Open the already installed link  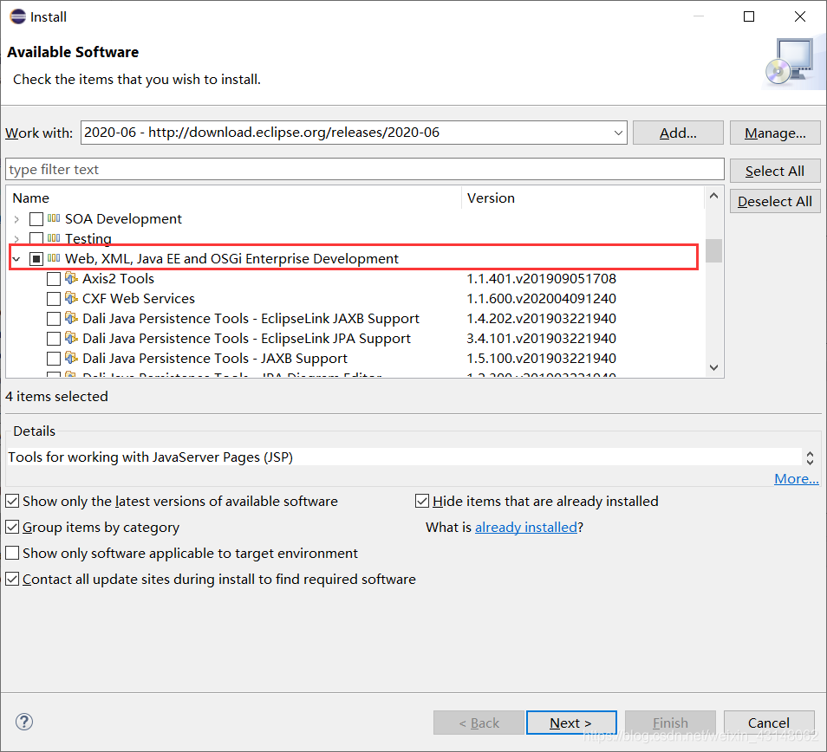point(526,527)
